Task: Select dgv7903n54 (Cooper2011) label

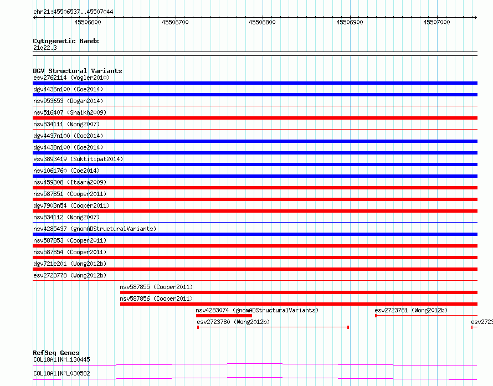Action: [x=71, y=205]
